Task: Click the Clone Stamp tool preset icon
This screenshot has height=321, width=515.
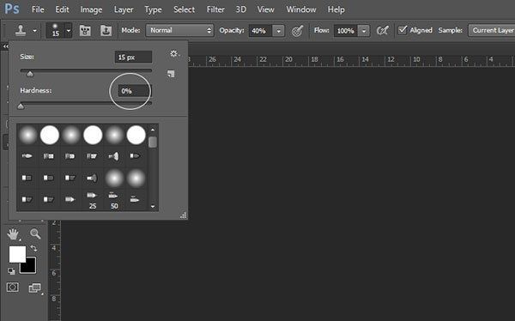Action: pos(21,31)
